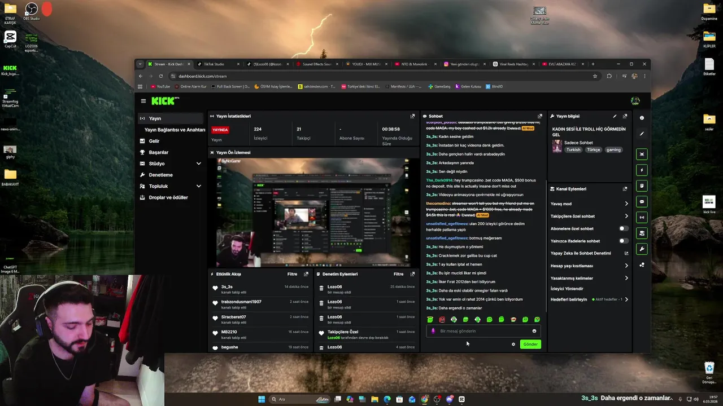Pop out the Yayın bilgisi panel
The width and height of the screenshot is (723, 406).
click(625, 116)
